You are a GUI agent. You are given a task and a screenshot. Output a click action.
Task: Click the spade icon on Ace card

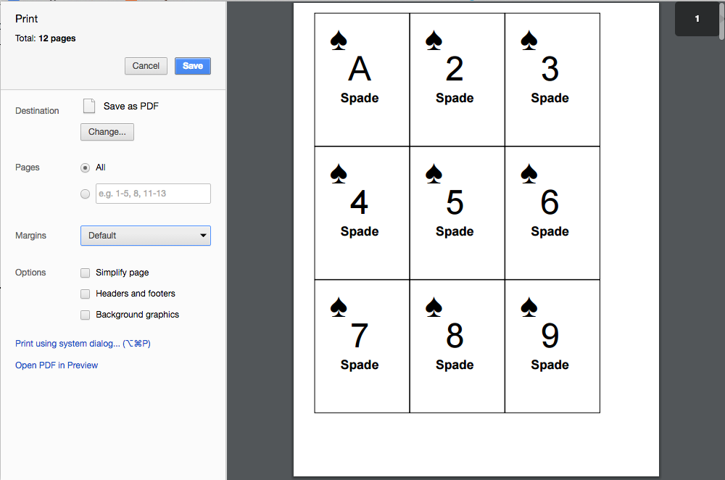click(x=339, y=40)
